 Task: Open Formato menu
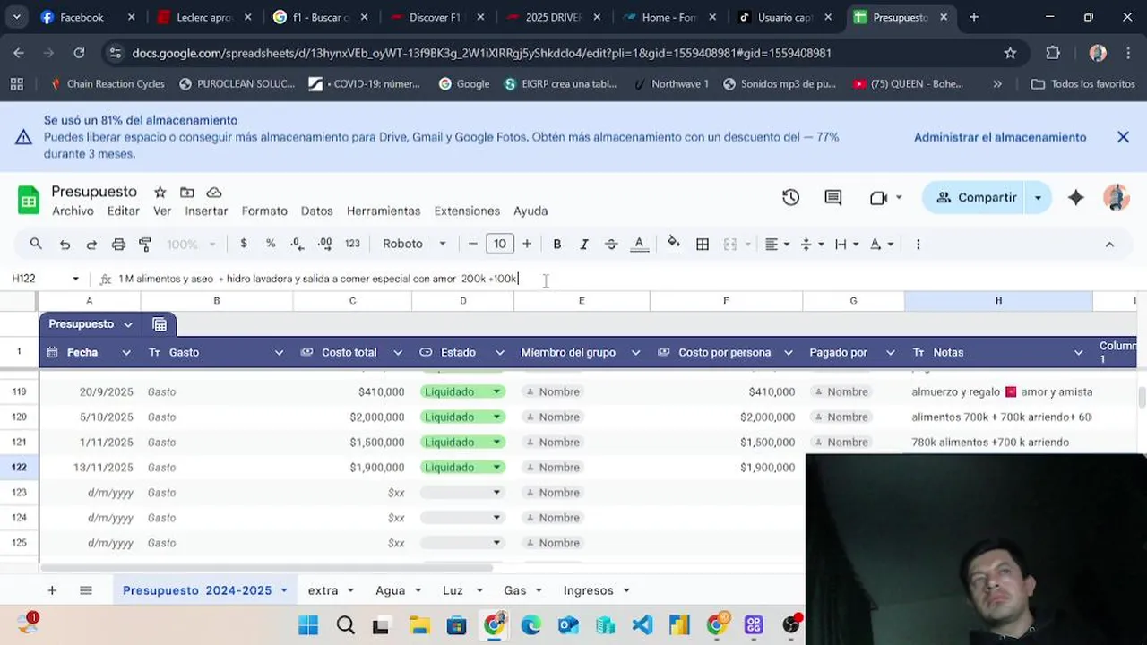pyautogui.click(x=264, y=211)
